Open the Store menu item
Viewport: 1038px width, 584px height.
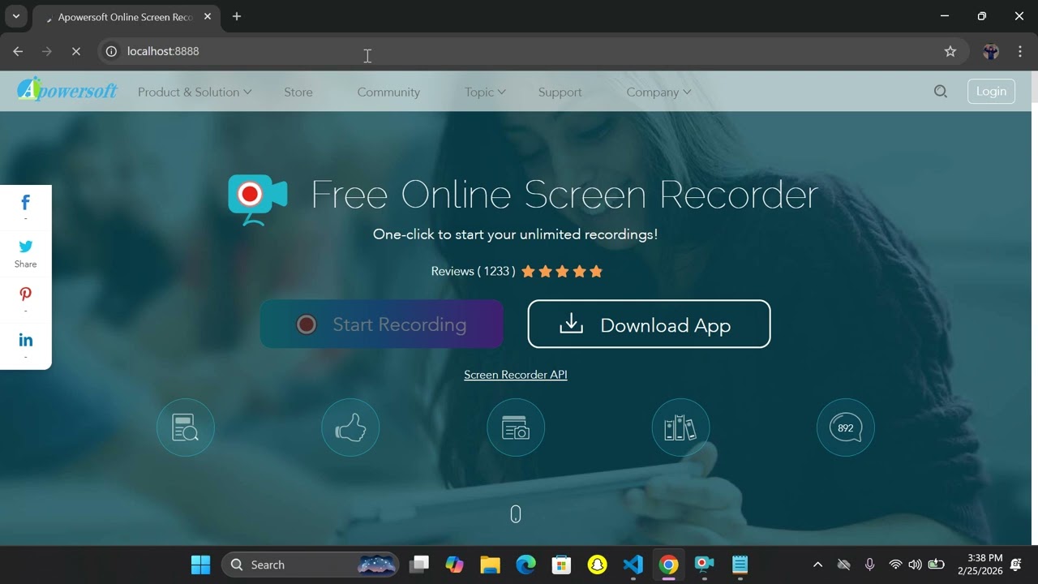pyautogui.click(x=298, y=92)
